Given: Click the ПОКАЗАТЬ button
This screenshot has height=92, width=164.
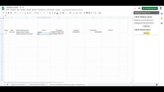Looking at the screenshot, I should click(146, 26).
